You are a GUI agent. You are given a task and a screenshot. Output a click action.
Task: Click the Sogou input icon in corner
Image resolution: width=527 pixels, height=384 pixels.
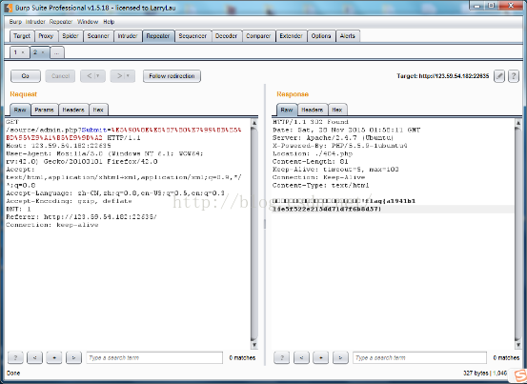coord(519,375)
